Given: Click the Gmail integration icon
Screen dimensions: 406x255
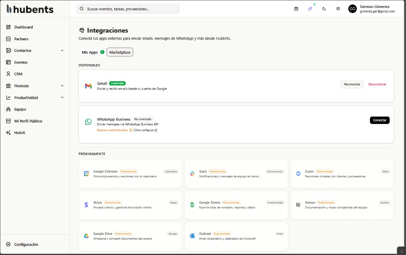Looking at the screenshot, I should (88, 85).
